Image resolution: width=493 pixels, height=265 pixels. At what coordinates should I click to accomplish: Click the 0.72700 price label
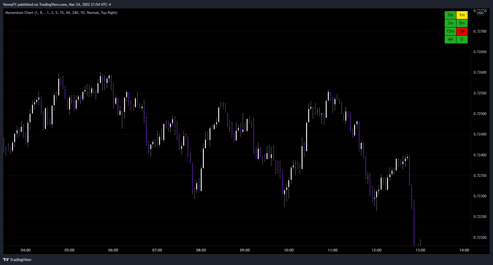tap(480, 31)
